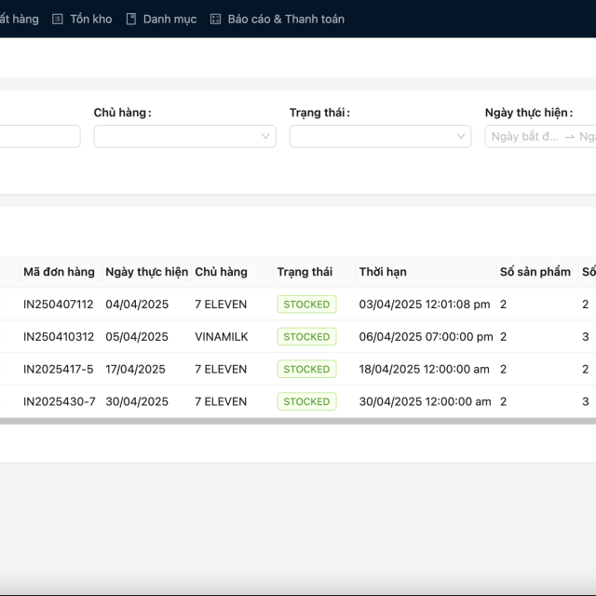Click the Chủ hàng table column header
596x596 pixels.
tap(222, 272)
